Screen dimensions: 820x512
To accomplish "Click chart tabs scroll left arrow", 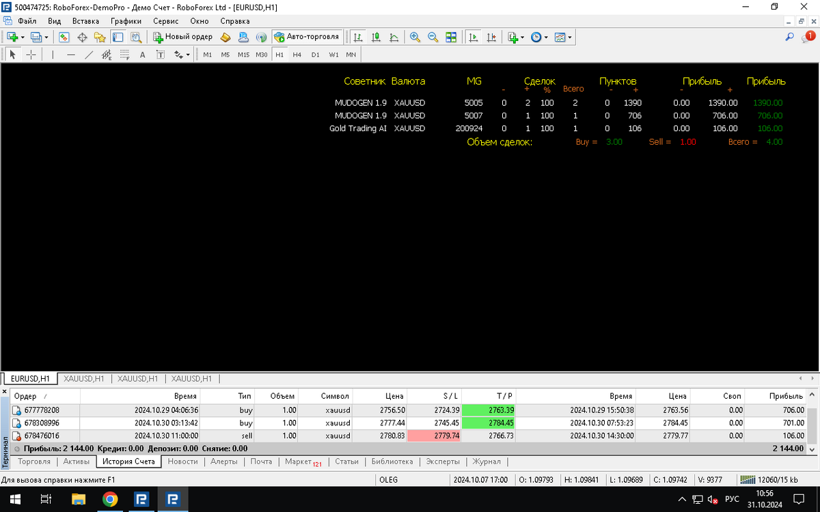I will click(801, 378).
